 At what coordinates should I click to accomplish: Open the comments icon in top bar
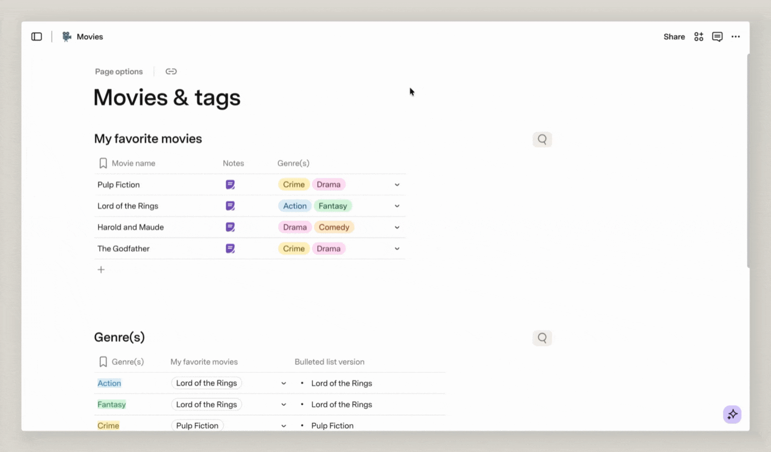(717, 37)
